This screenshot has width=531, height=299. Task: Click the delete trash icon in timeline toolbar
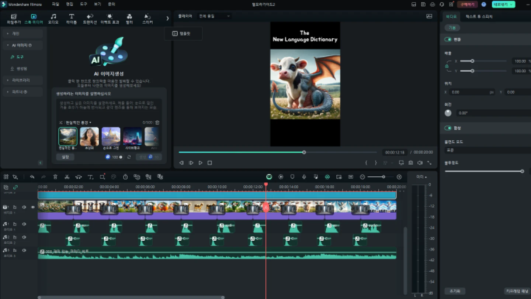(x=55, y=177)
